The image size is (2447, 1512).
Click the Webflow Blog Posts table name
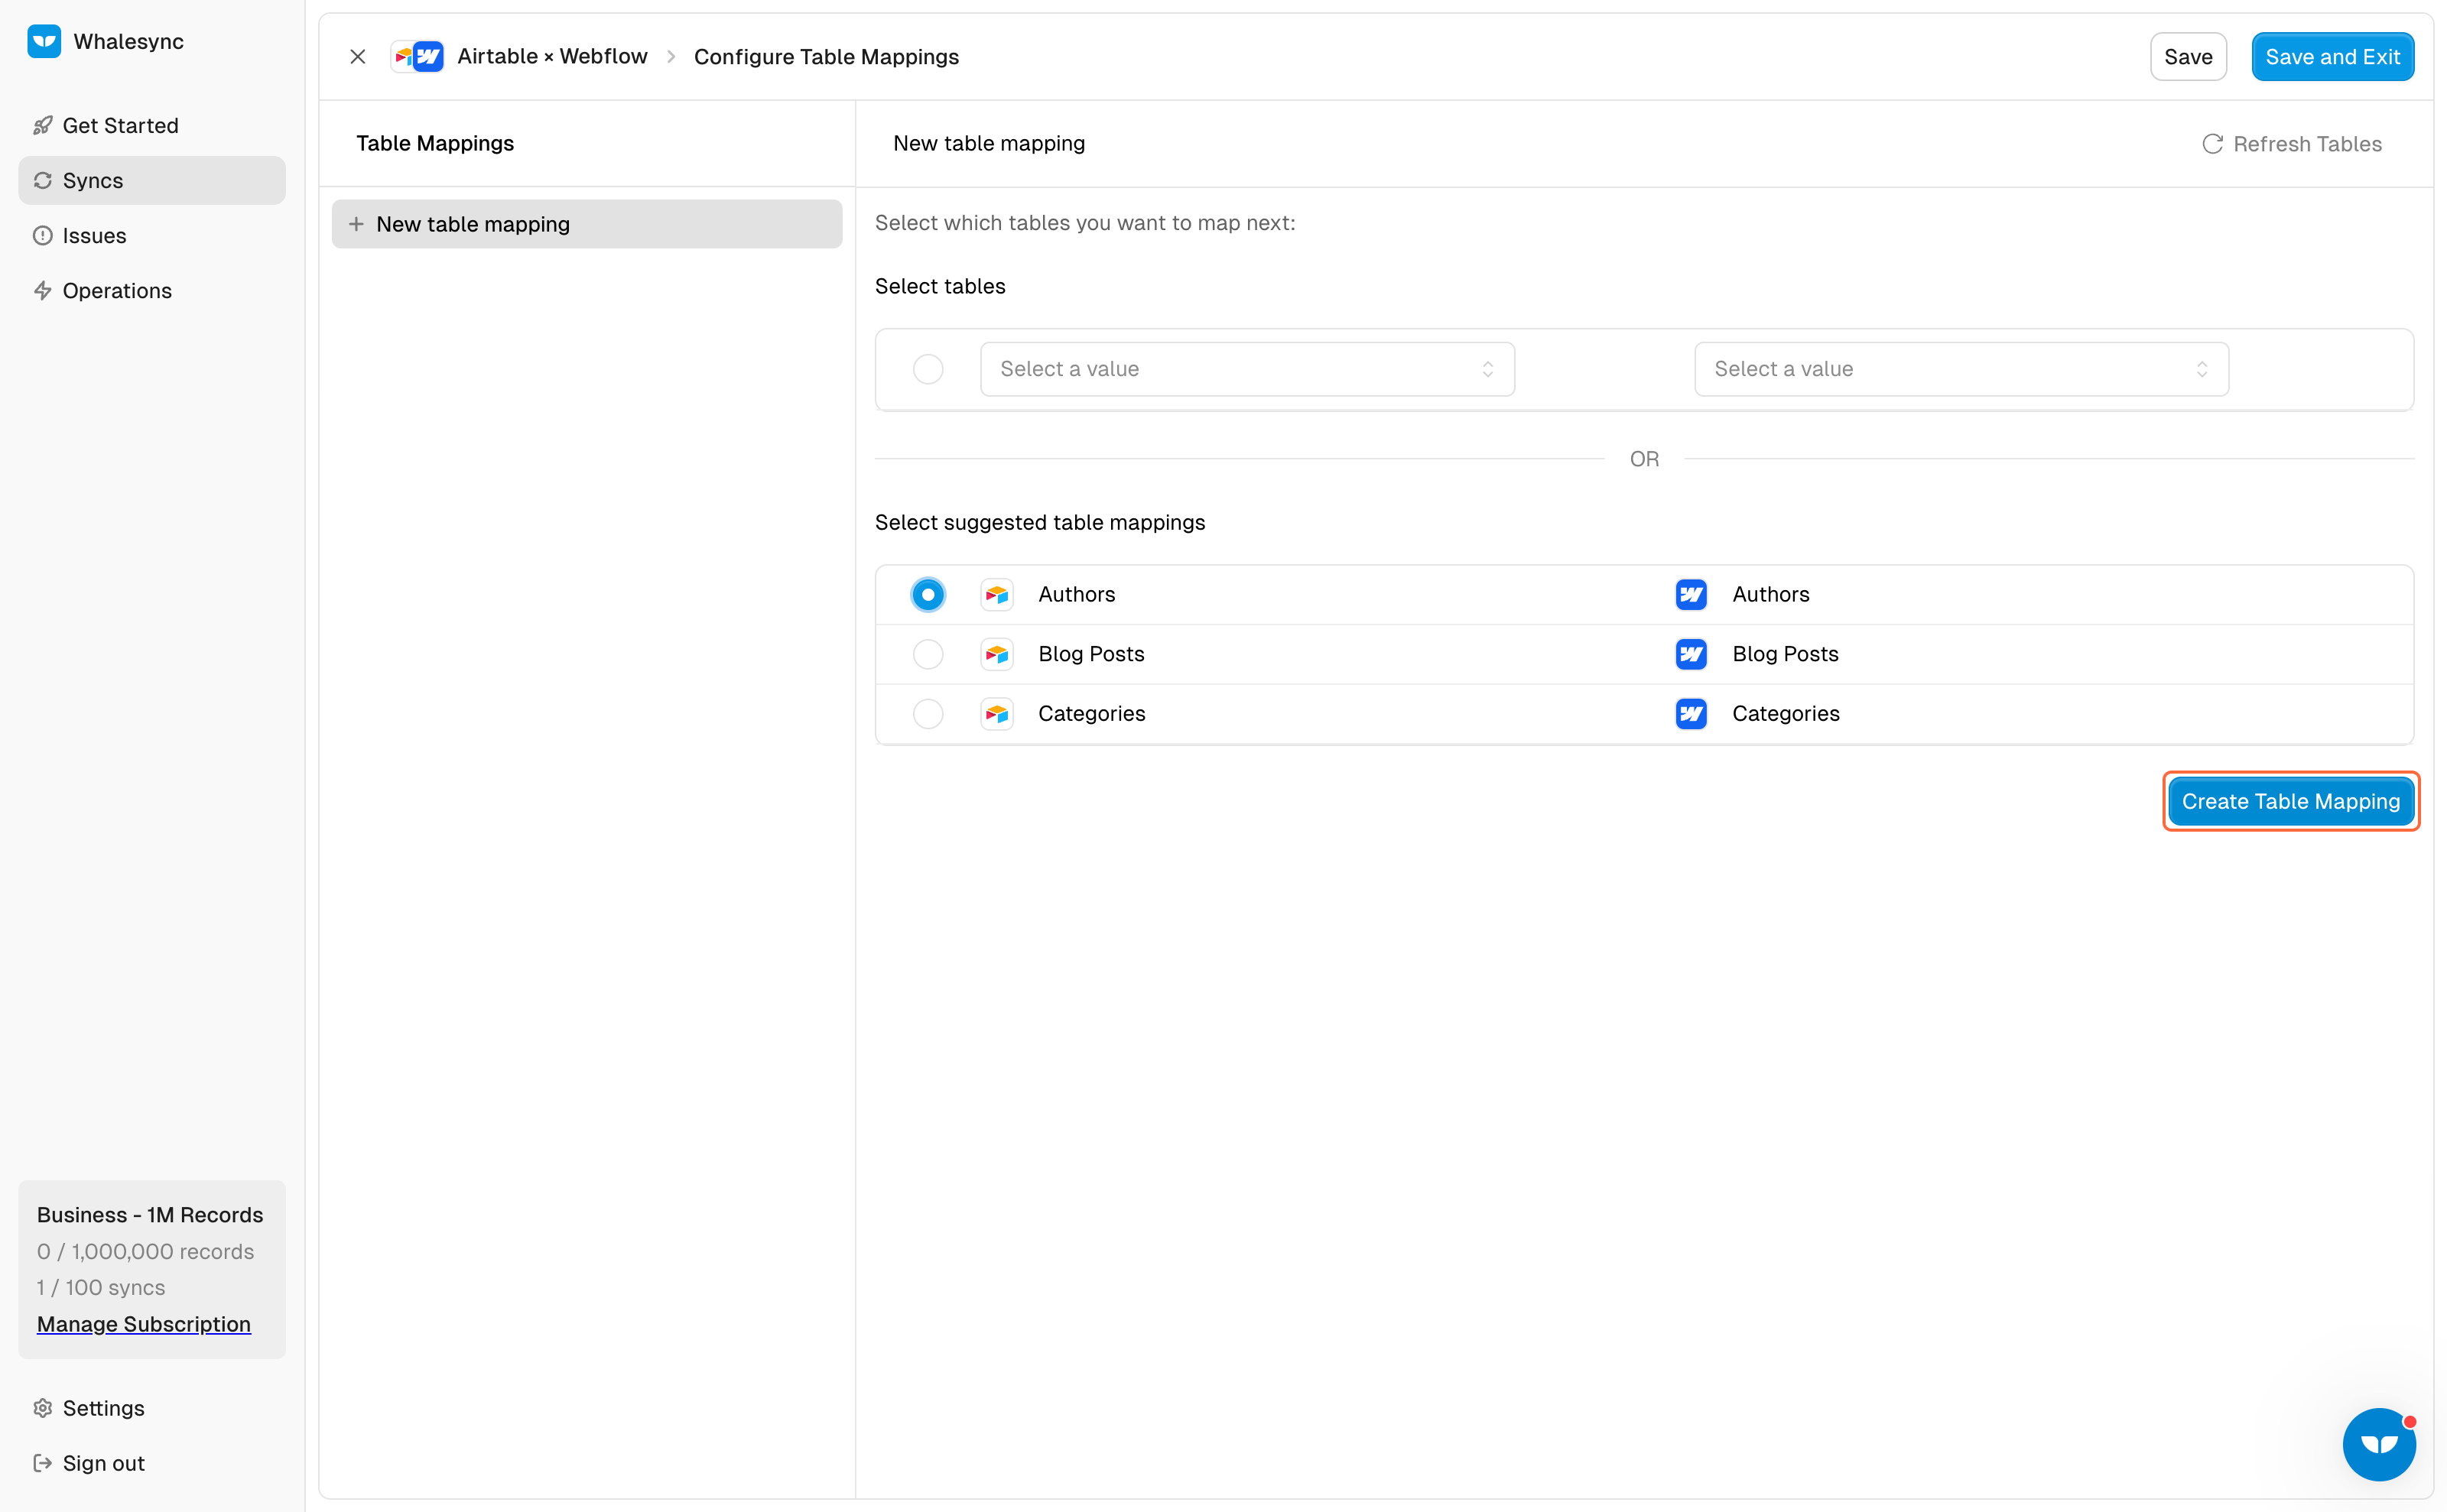tap(1785, 654)
